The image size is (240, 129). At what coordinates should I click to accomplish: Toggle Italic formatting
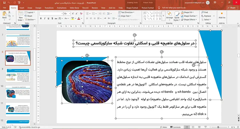(x=44, y=18)
